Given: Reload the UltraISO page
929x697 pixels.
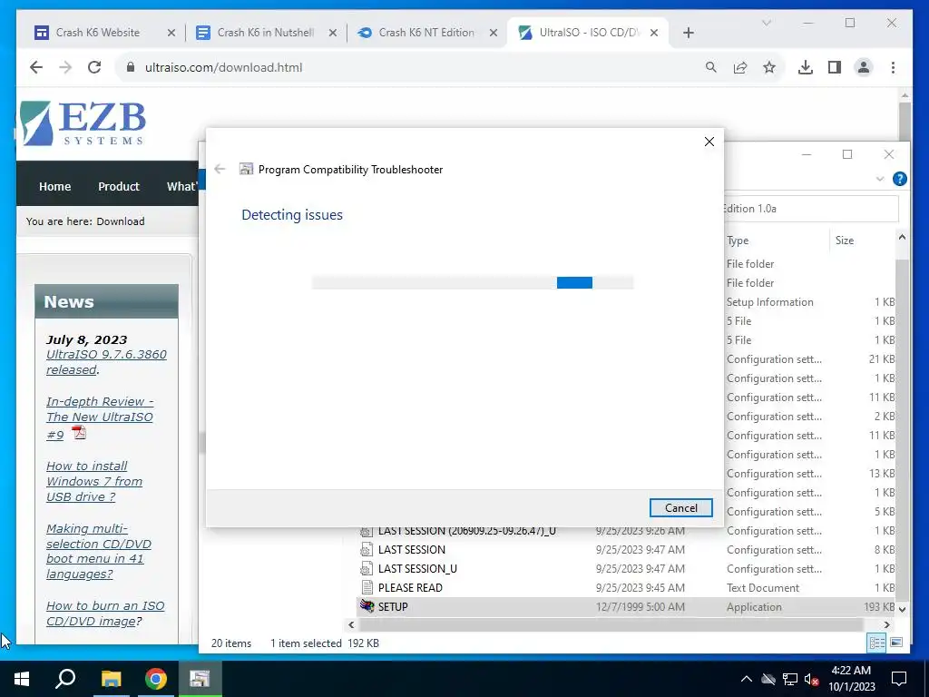Looking at the screenshot, I should click(x=94, y=67).
